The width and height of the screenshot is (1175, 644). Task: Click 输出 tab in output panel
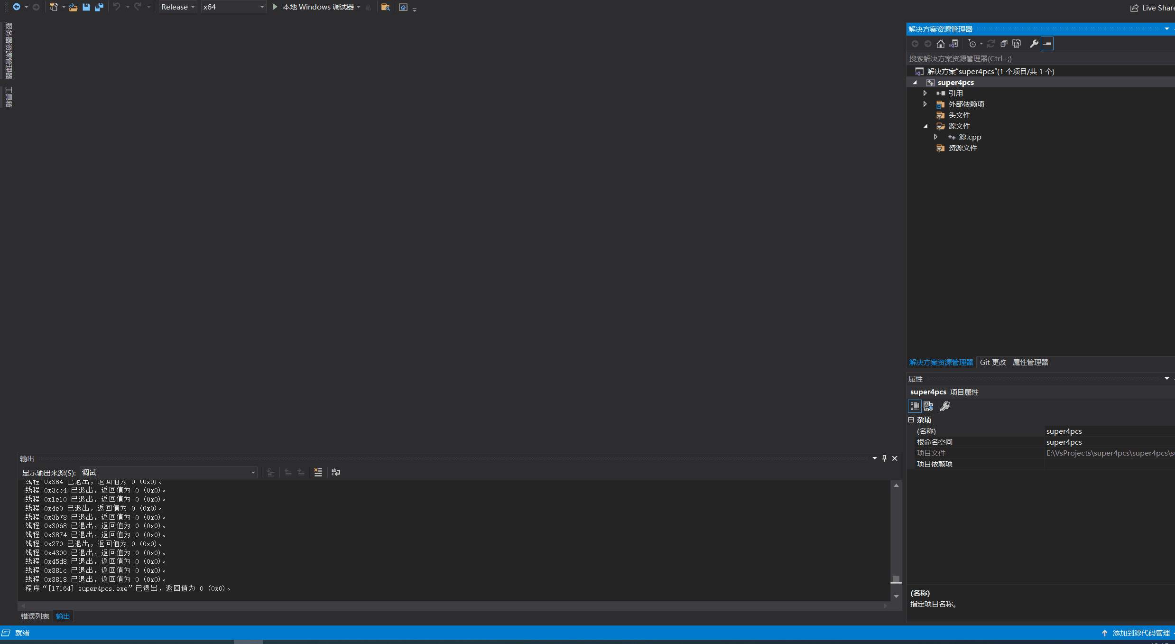point(63,616)
